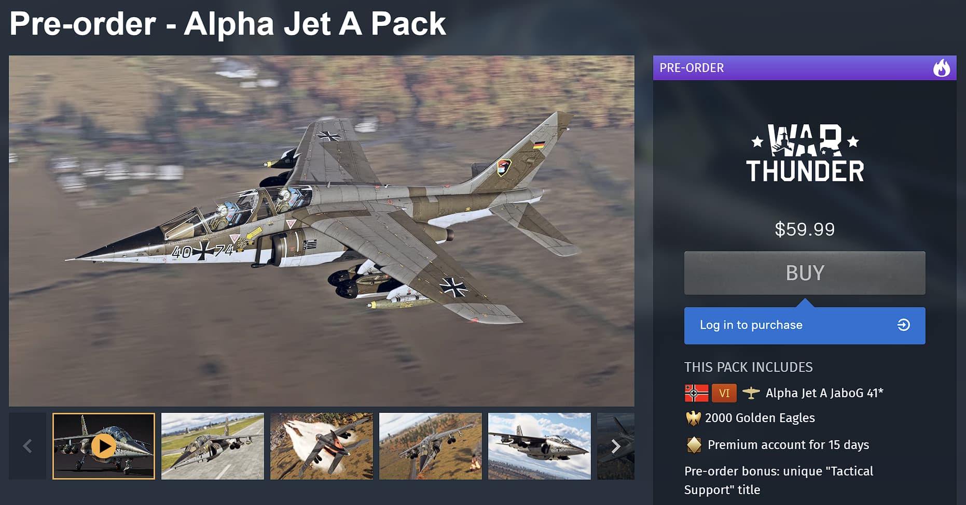
Task: Select the runway takeoff thumbnail
Action: [x=213, y=446]
